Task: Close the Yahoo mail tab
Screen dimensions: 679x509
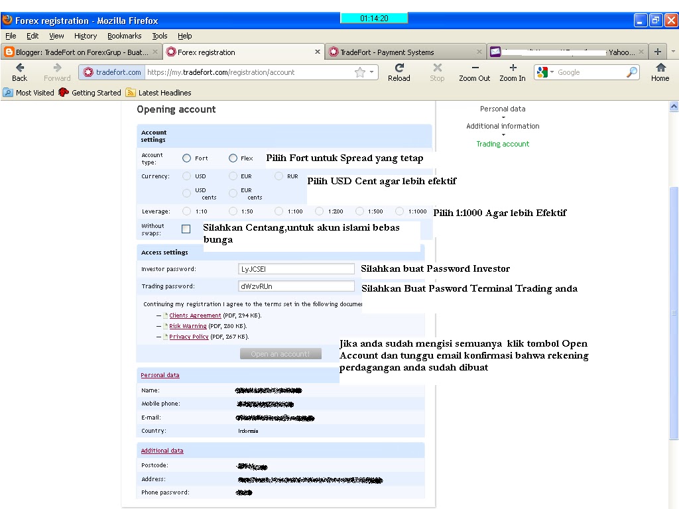Action: tap(641, 52)
